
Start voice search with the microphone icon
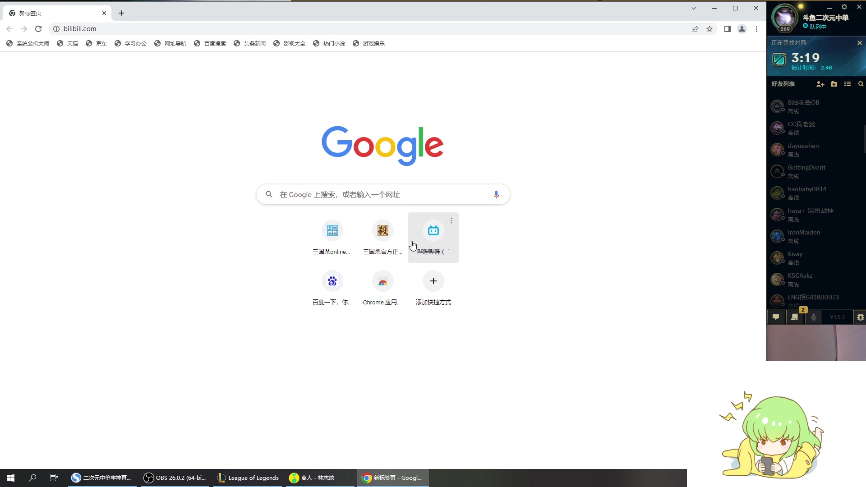tap(496, 194)
